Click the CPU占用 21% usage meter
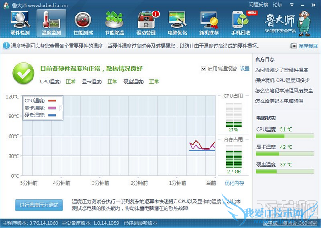 point(233,116)
